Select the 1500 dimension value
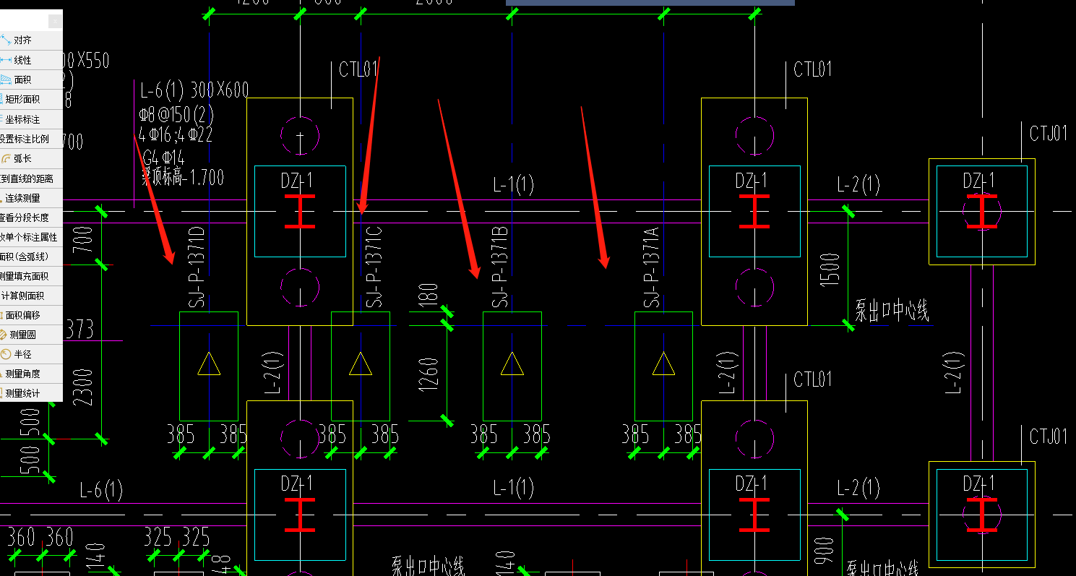This screenshot has width=1076, height=576. 831,270
